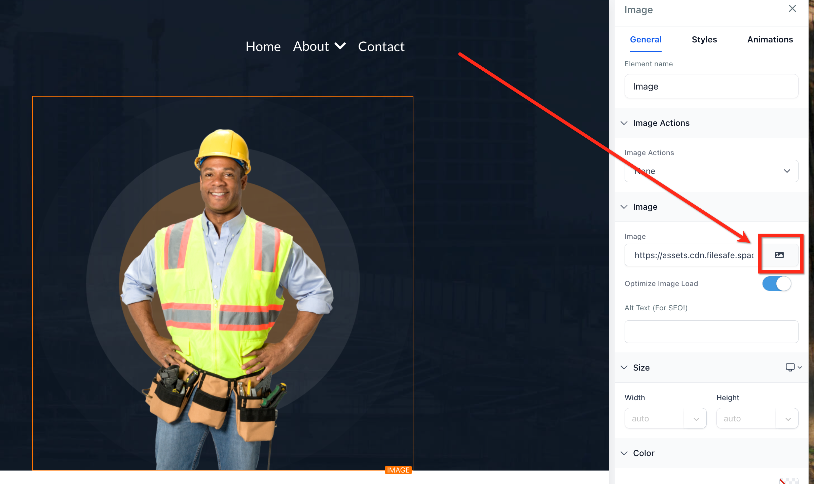Click the Alt Text input field

(711, 332)
